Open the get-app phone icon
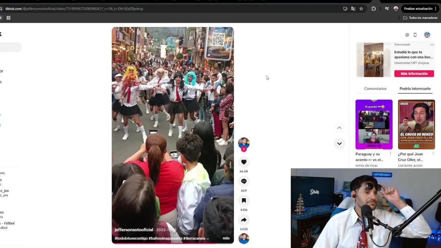441x248 pixels. 415,35
